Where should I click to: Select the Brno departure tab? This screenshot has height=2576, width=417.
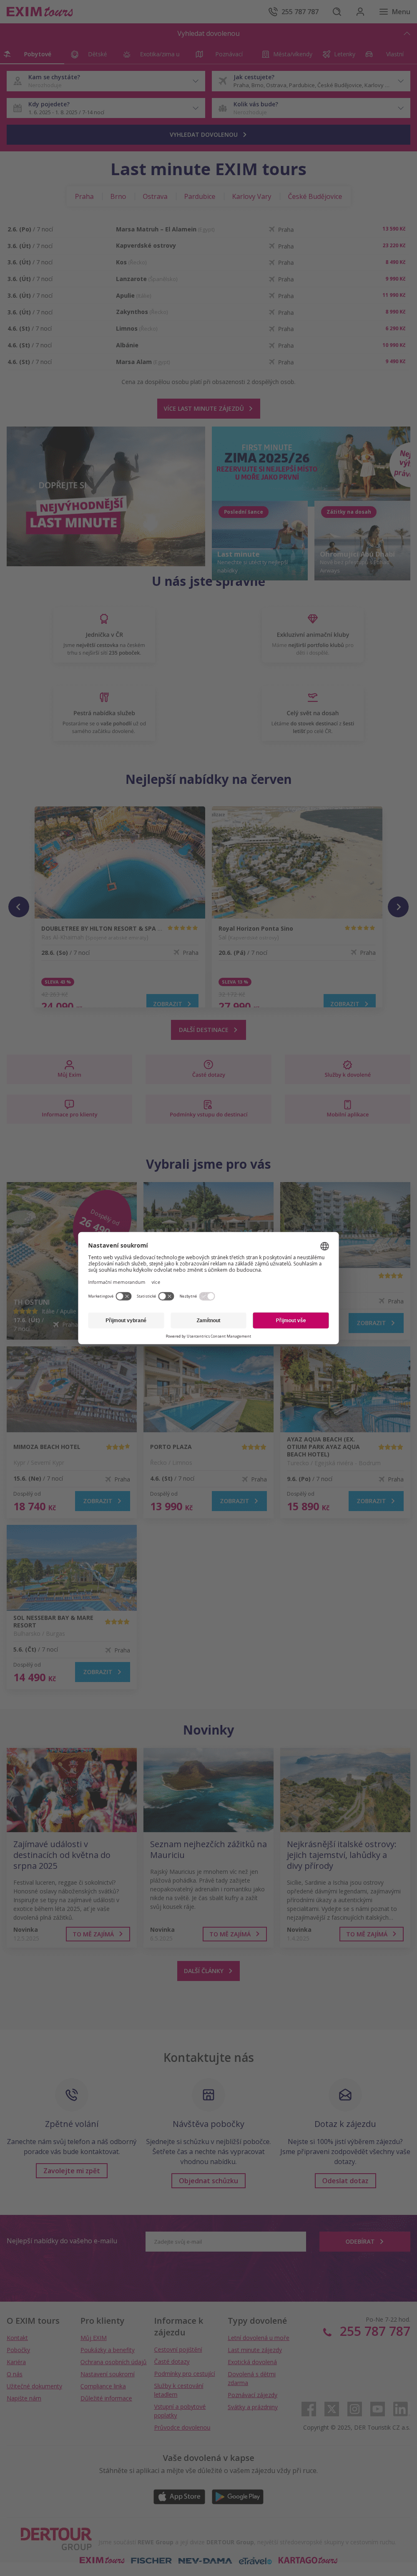[x=118, y=197]
